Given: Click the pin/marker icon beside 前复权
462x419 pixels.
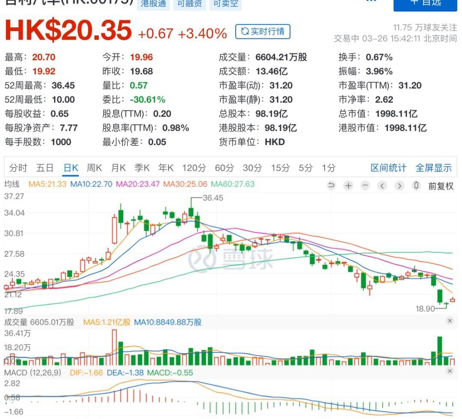Looking at the screenshot, I should tap(416, 186).
